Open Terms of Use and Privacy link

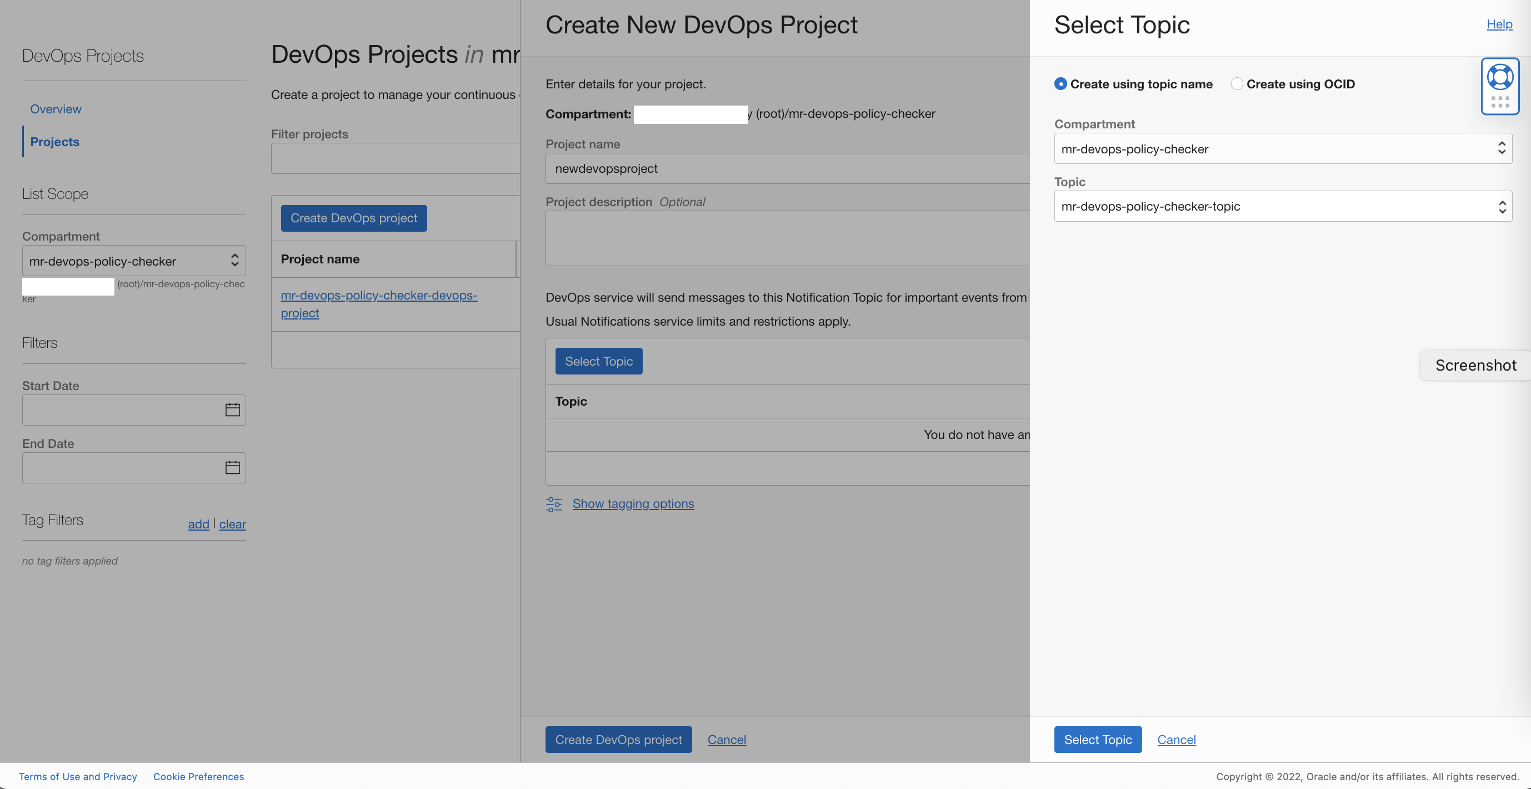coord(78,777)
